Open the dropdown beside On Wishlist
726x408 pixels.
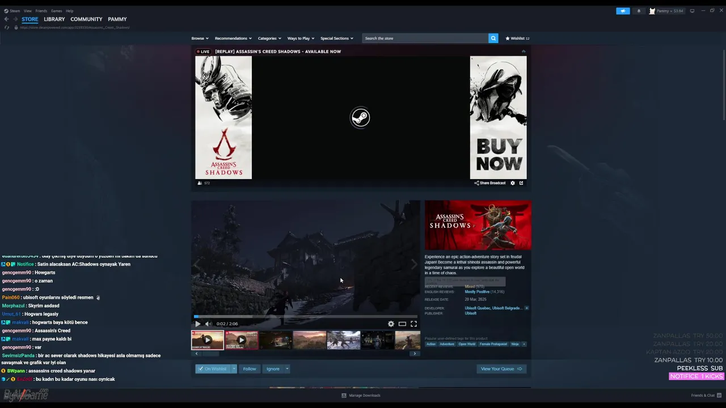click(234, 369)
